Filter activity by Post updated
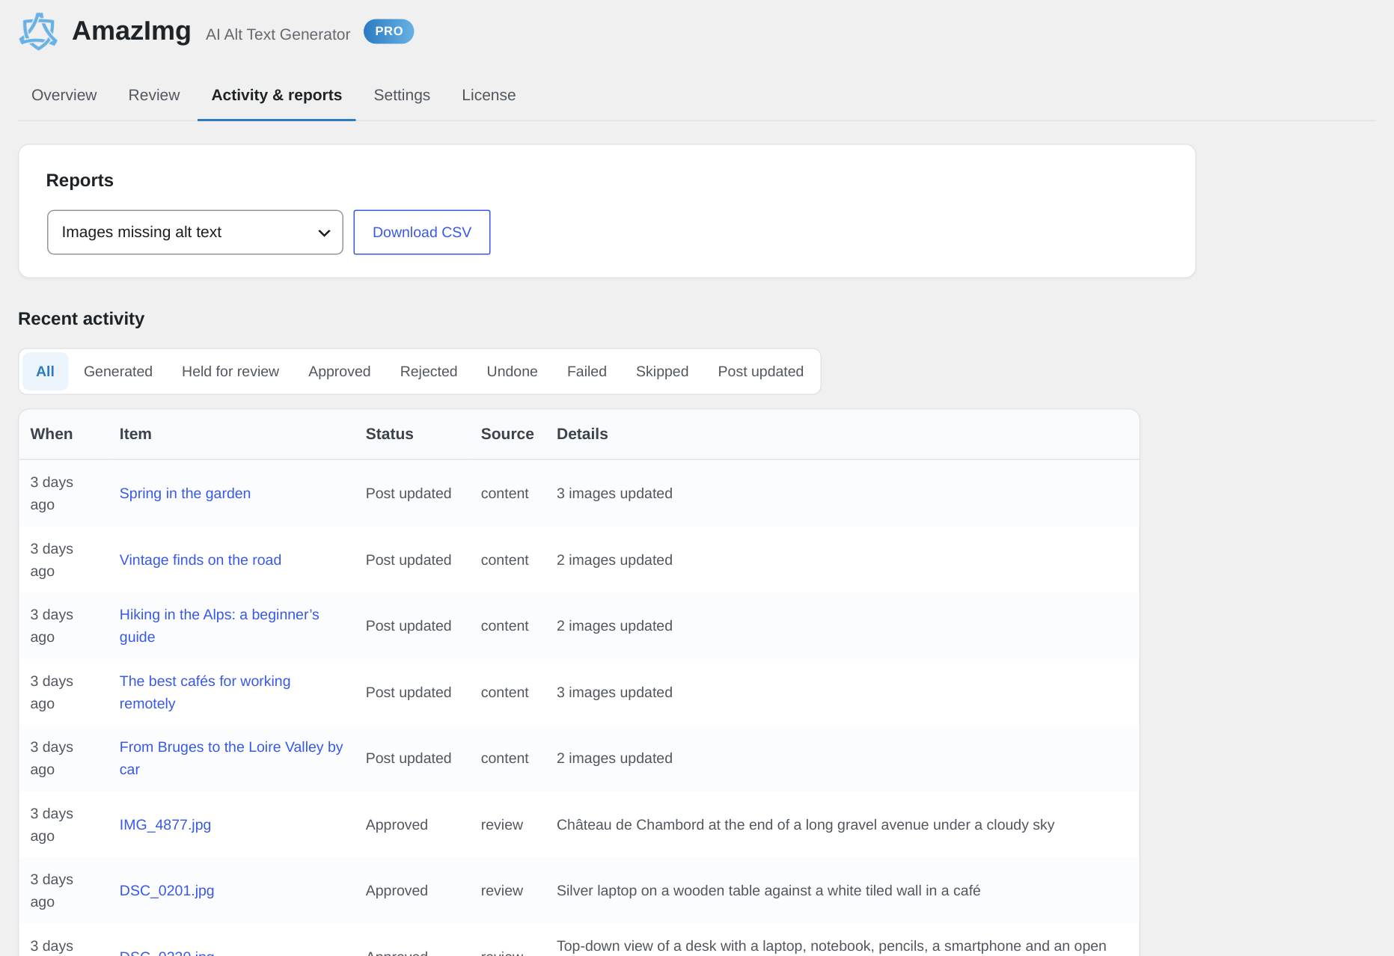This screenshot has height=956, width=1394. coord(761,371)
